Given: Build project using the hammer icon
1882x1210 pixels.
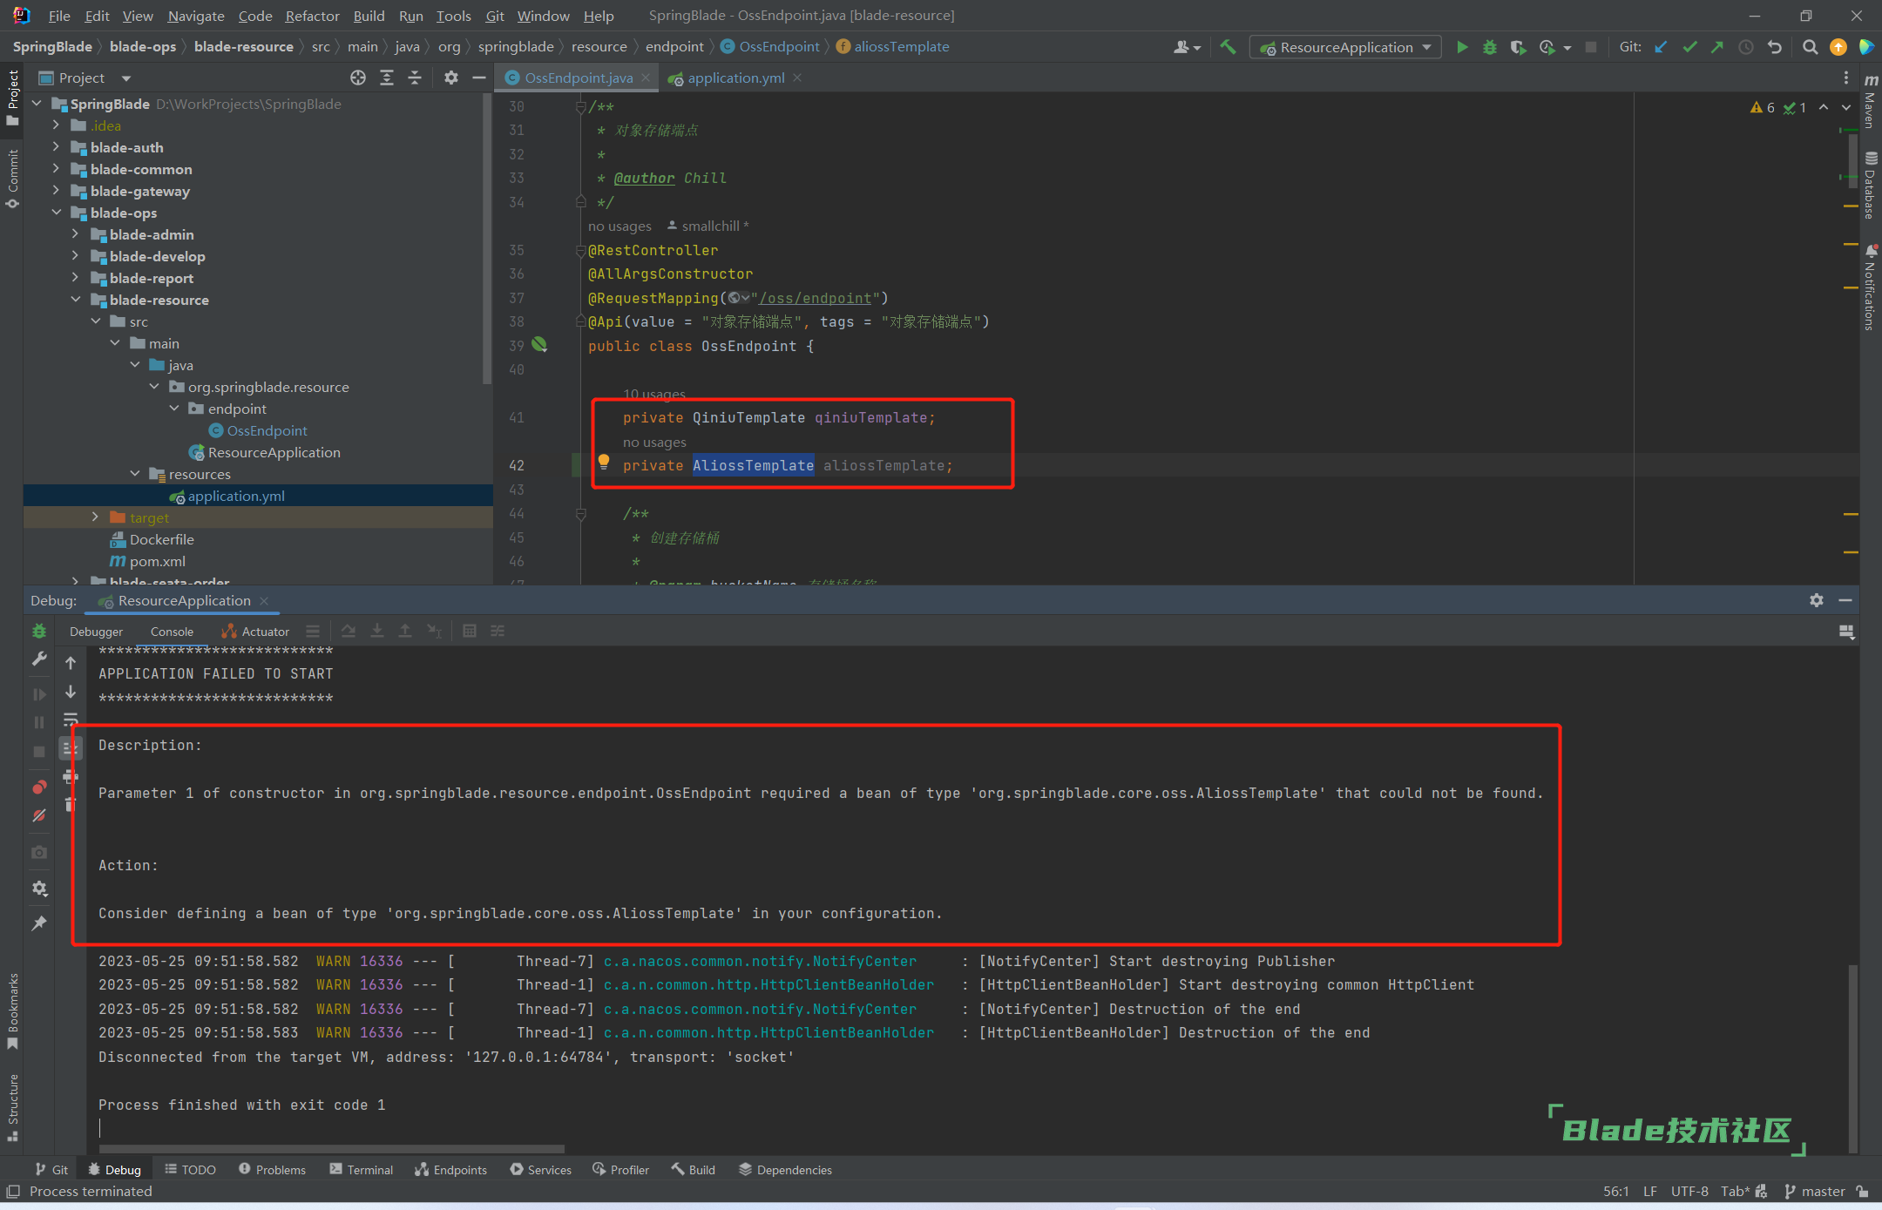Looking at the screenshot, I should 1228,47.
